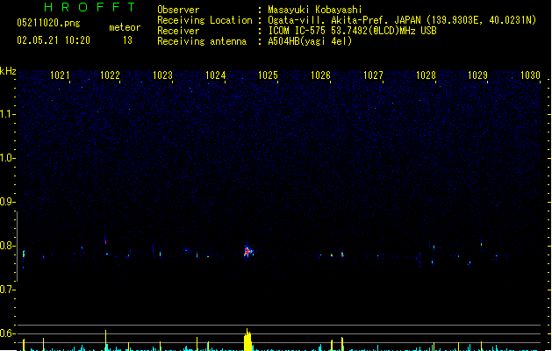Click the 0.8 kHz axis label
The image size is (552, 351).
[7, 246]
